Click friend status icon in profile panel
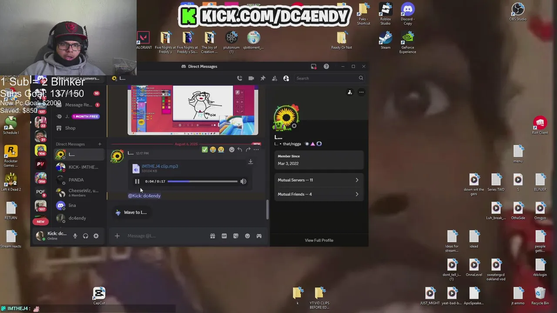 pos(350,92)
